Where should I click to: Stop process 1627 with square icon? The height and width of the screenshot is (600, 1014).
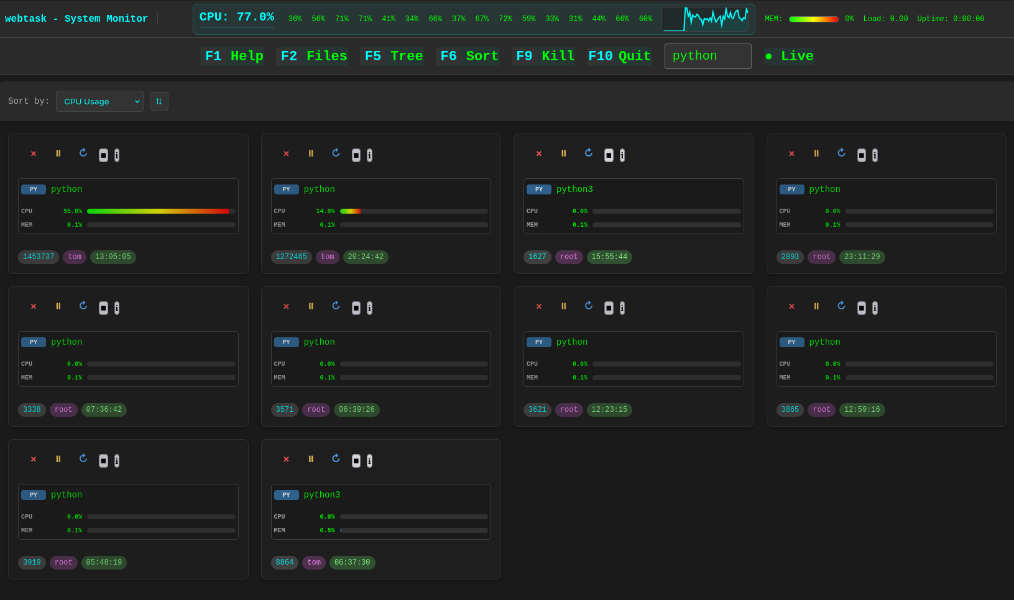609,155
